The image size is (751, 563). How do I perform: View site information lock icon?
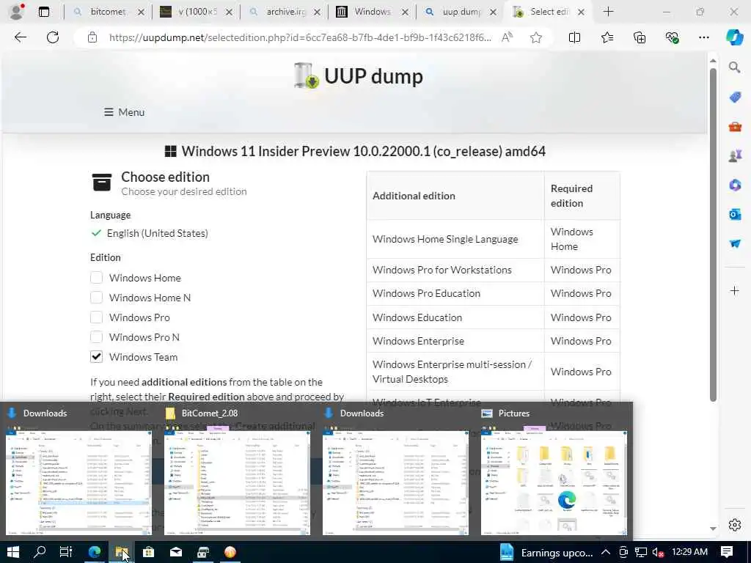92,37
